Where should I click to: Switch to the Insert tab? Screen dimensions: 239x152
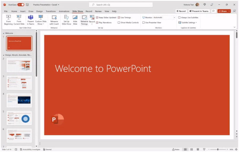tap(23, 11)
